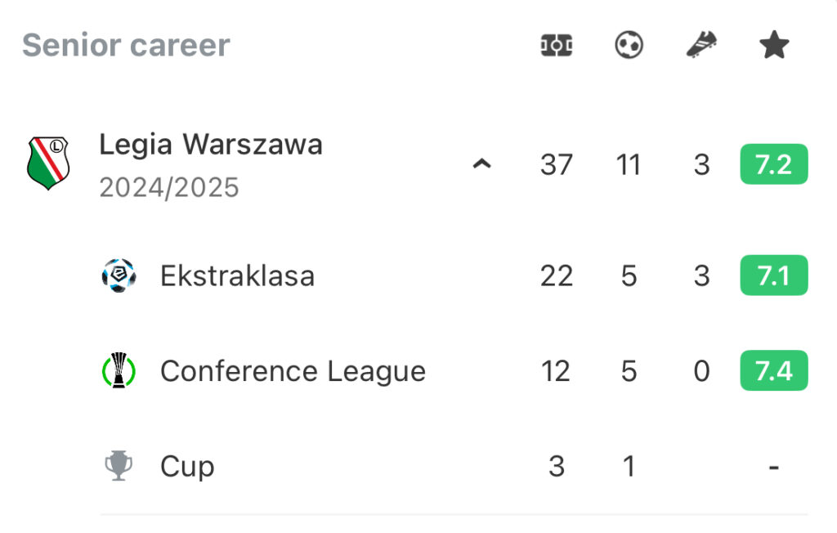Viewport: 837px width, 533px height.
Task: Click the 11 total goals value
Action: [629, 164]
